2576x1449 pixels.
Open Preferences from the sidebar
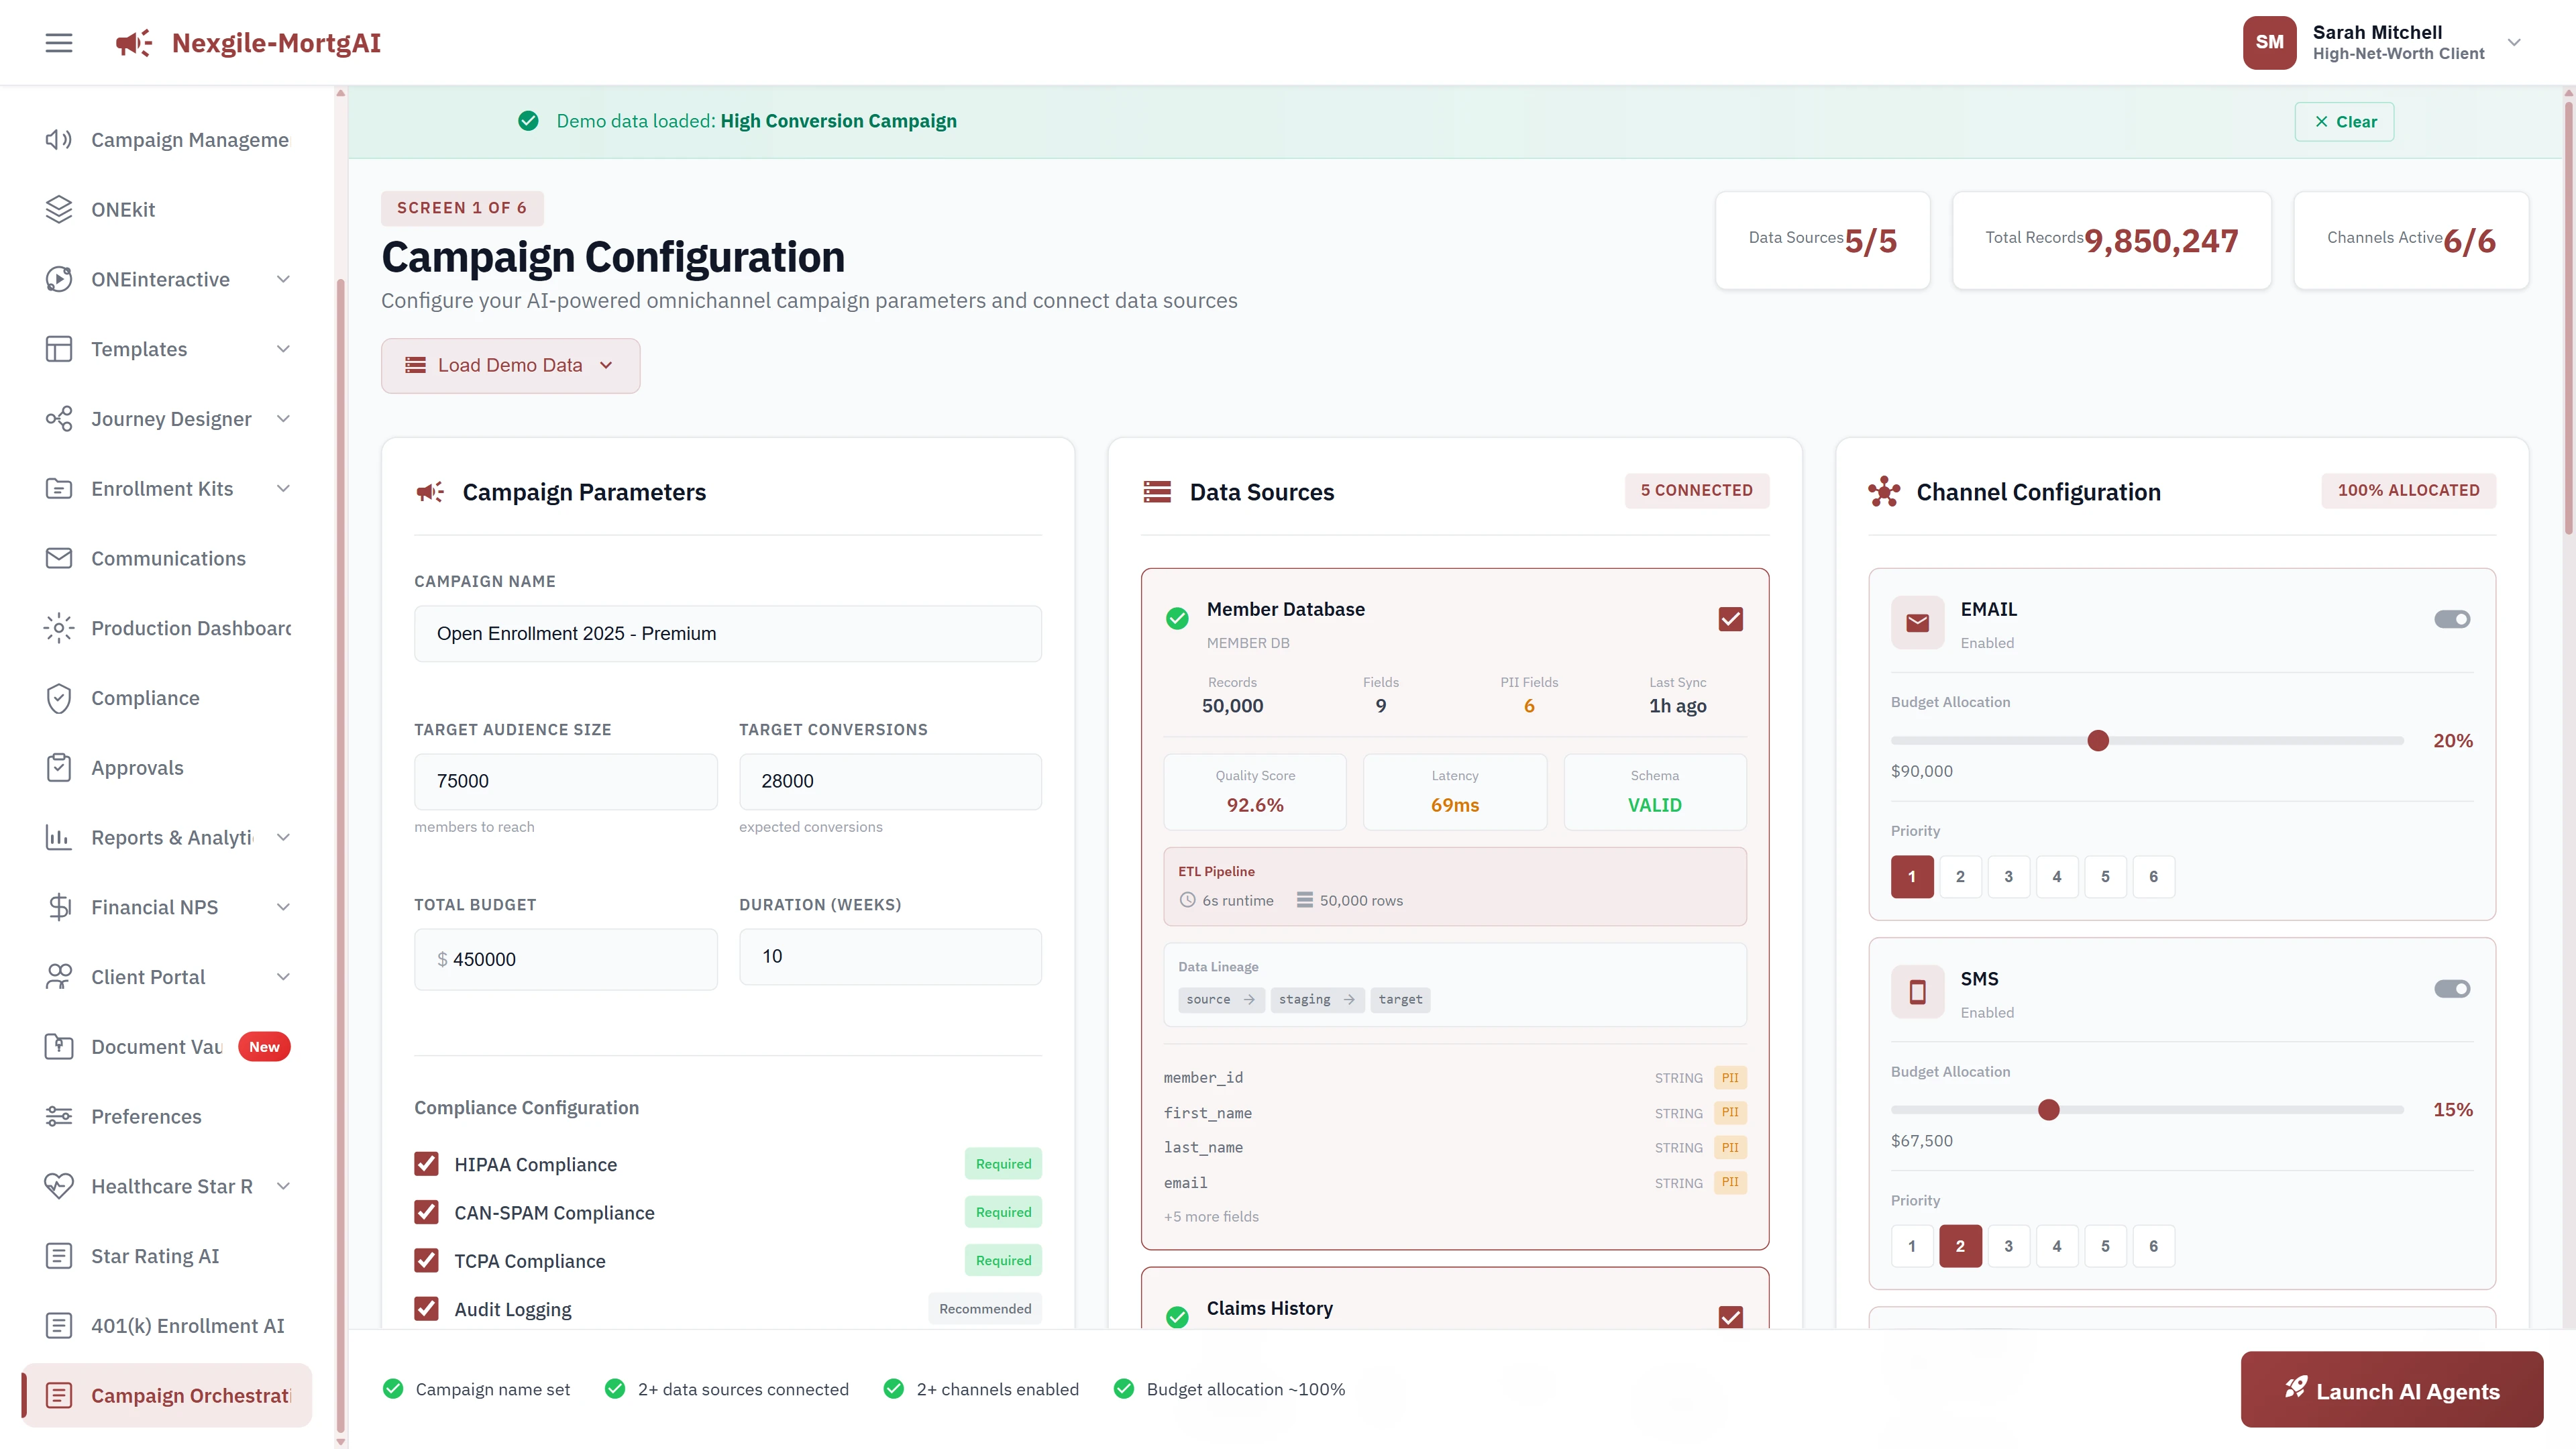[x=58, y=1116]
